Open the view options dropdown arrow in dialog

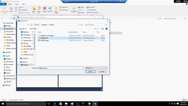point(98,29)
